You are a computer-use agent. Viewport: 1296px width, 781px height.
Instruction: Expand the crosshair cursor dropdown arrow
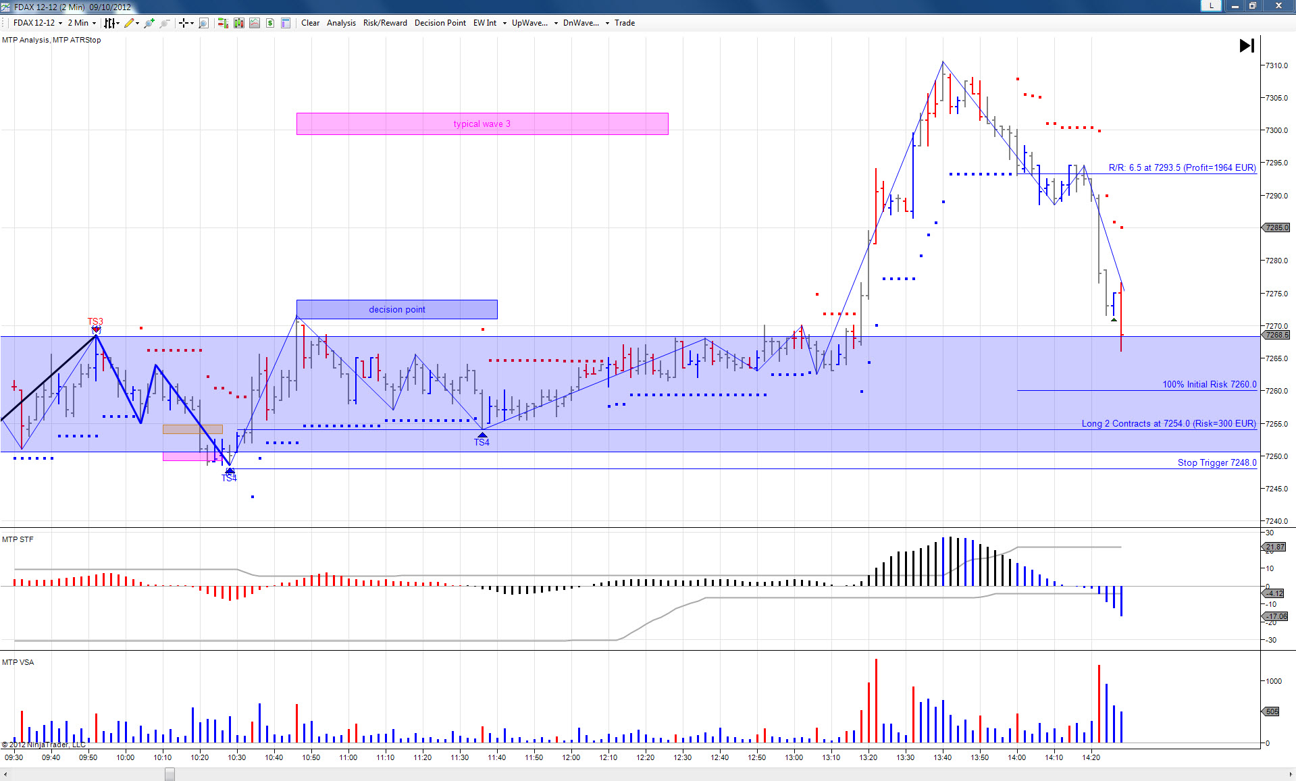coord(192,23)
